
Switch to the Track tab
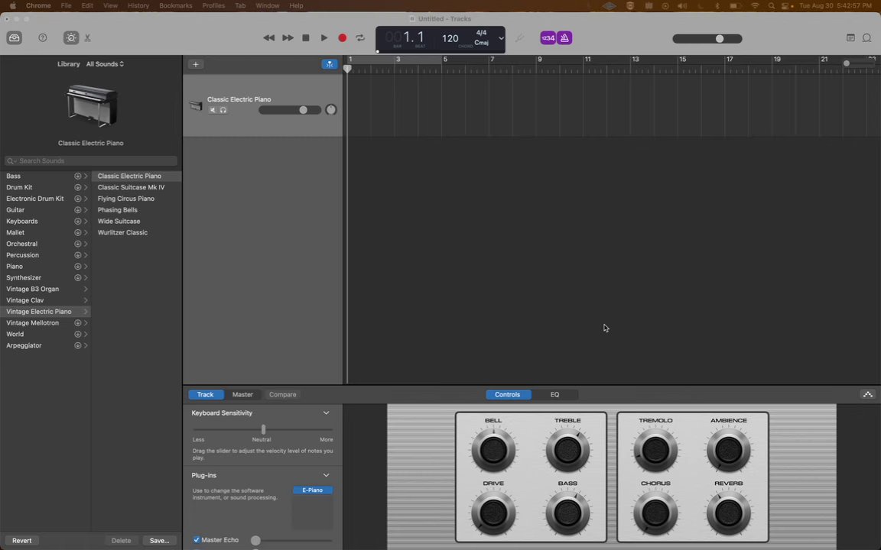pyautogui.click(x=205, y=394)
